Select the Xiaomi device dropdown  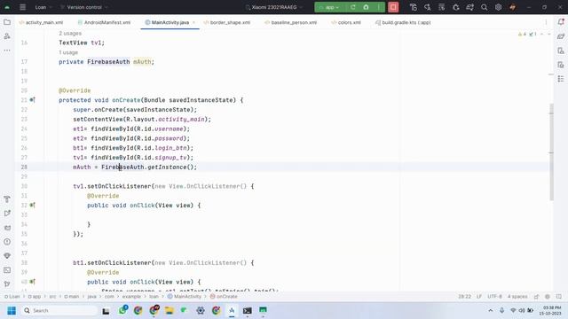pos(274,7)
